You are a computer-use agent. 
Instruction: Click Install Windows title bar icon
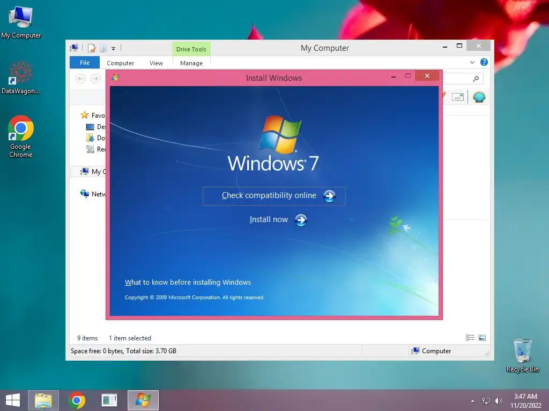tap(115, 78)
